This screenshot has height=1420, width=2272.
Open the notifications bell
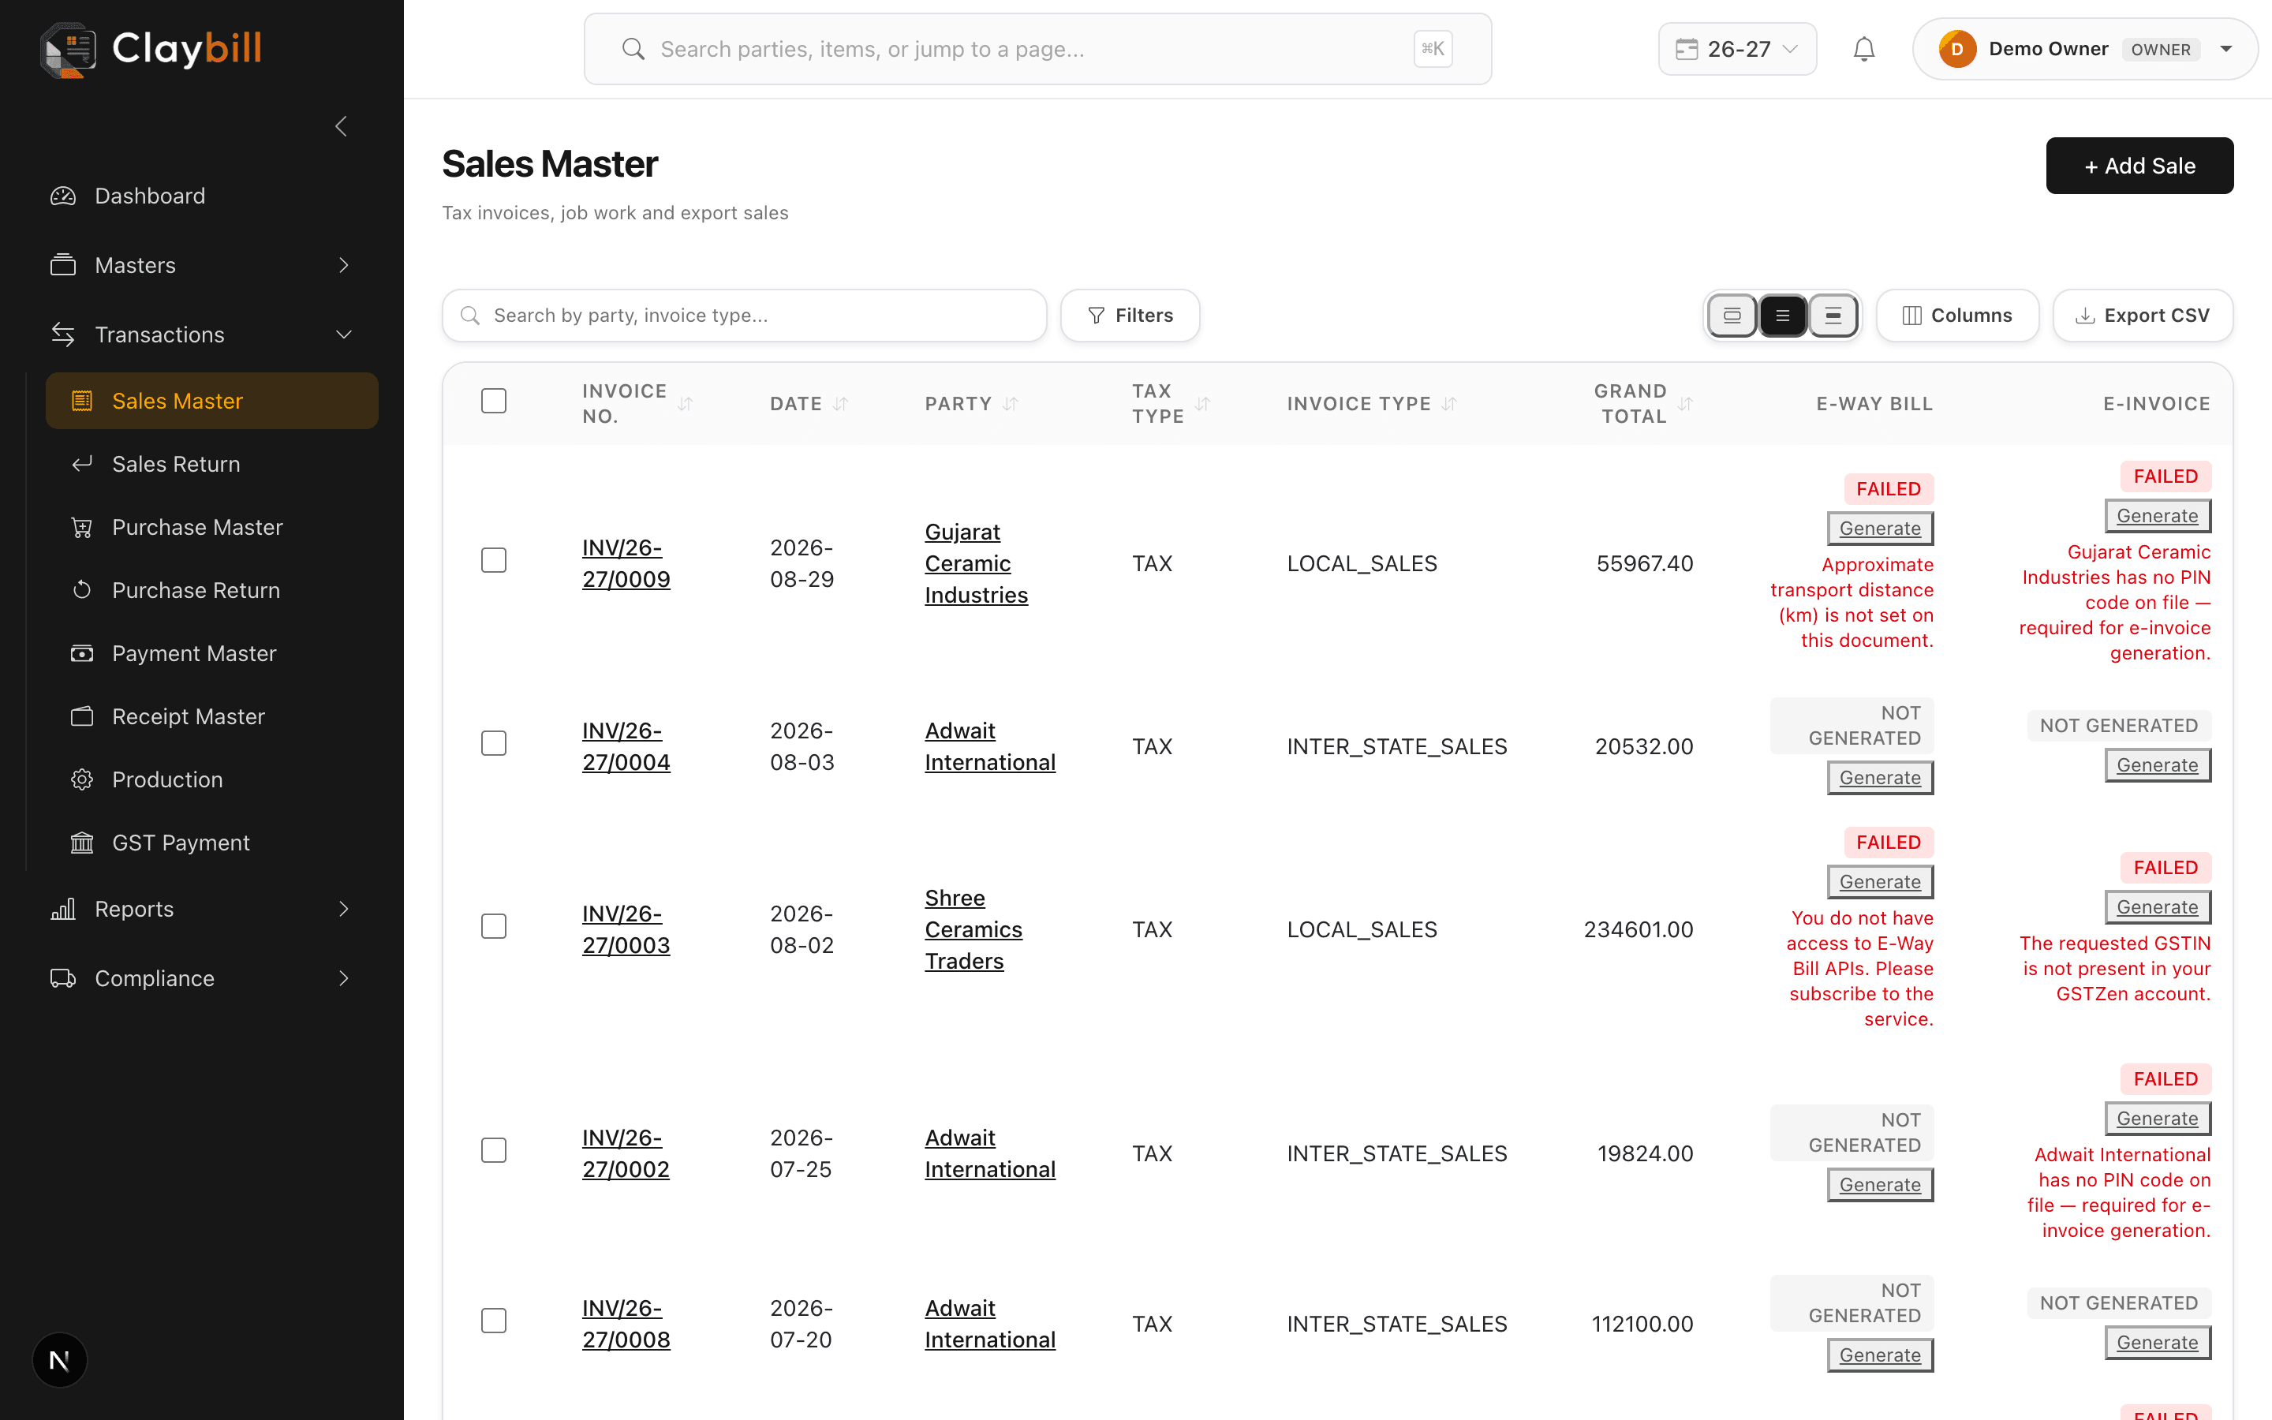coord(1863,49)
